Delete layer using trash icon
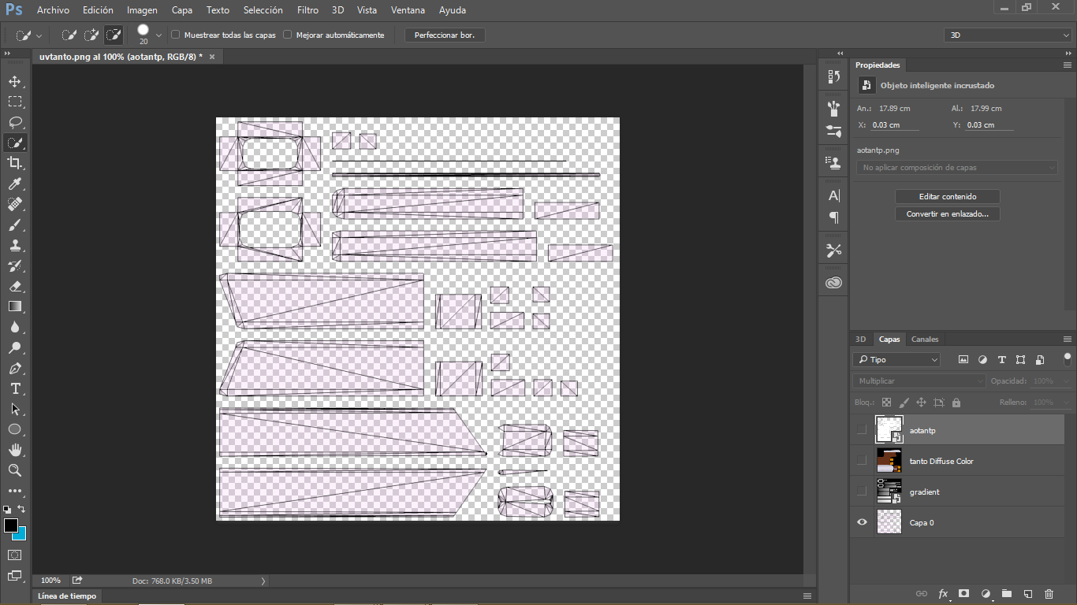Viewport: 1077px width, 605px height. (x=1049, y=593)
